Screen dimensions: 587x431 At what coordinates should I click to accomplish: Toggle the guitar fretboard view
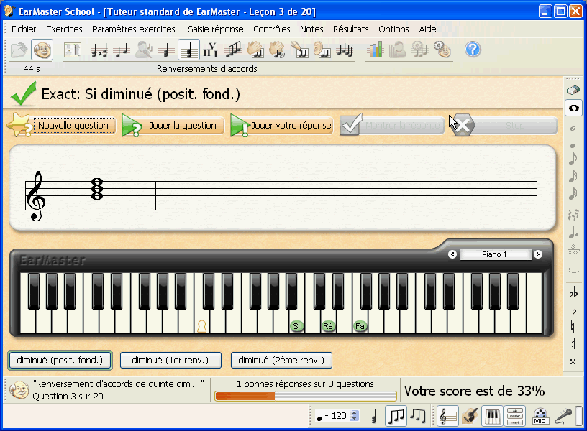470,416
